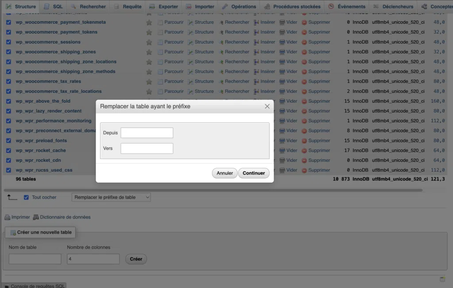Open the Requête tab
453x288 pixels.
pyautogui.click(x=127, y=6)
